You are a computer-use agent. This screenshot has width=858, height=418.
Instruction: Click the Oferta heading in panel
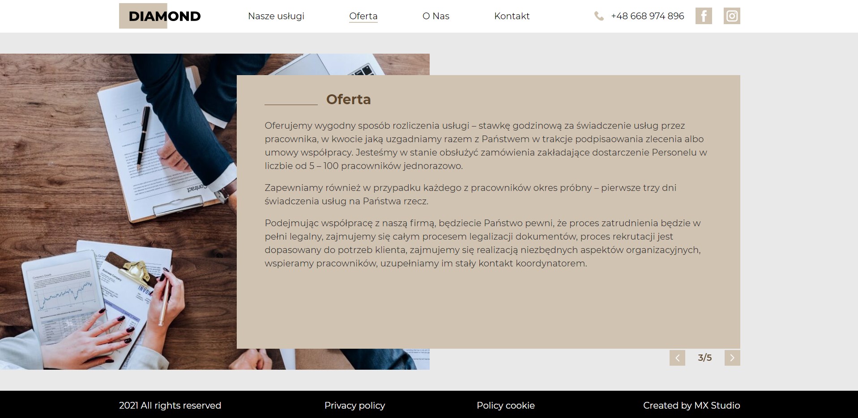click(x=348, y=99)
